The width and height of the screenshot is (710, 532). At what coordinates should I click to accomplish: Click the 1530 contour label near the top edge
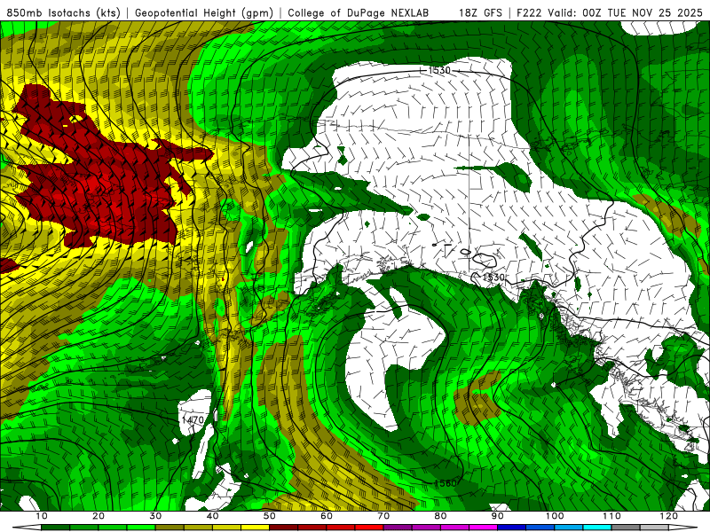tap(439, 70)
